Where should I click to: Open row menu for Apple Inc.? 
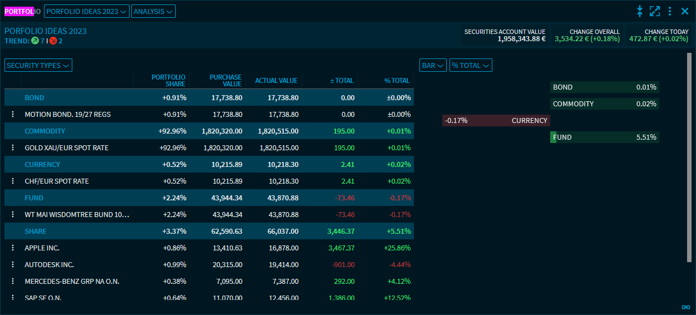coord(12,248)
